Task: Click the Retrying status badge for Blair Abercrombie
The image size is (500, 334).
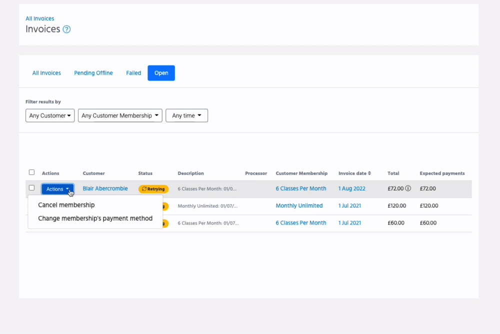Action: [x=153, y=189]
